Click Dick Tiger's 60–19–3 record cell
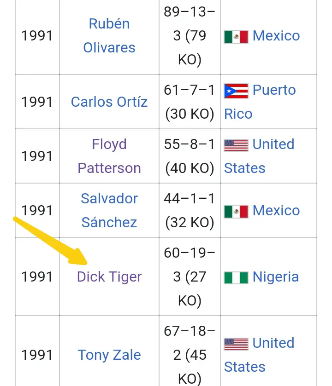 pyautogui.click(x=190, y=277)
